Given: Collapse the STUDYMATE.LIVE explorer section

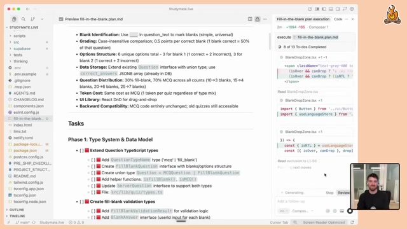Looking at the screenshot, I should click(x=24, y=27).
